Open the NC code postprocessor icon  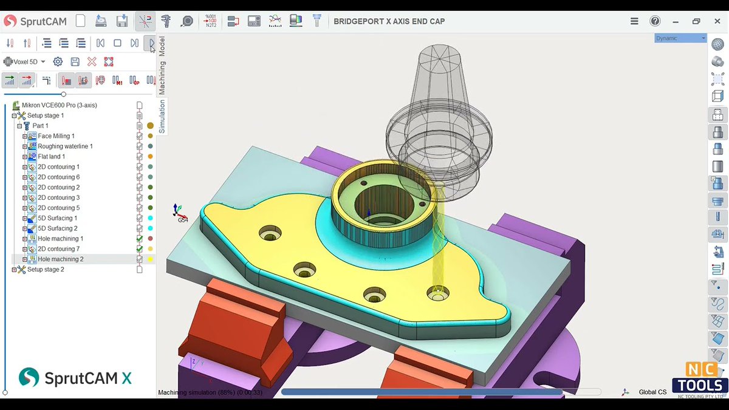(211, 21)
